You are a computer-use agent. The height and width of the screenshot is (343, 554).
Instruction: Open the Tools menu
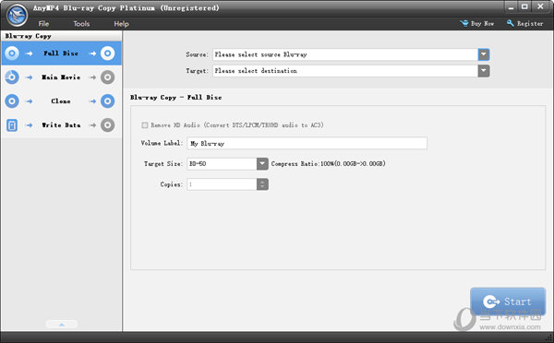coord(81,24)
